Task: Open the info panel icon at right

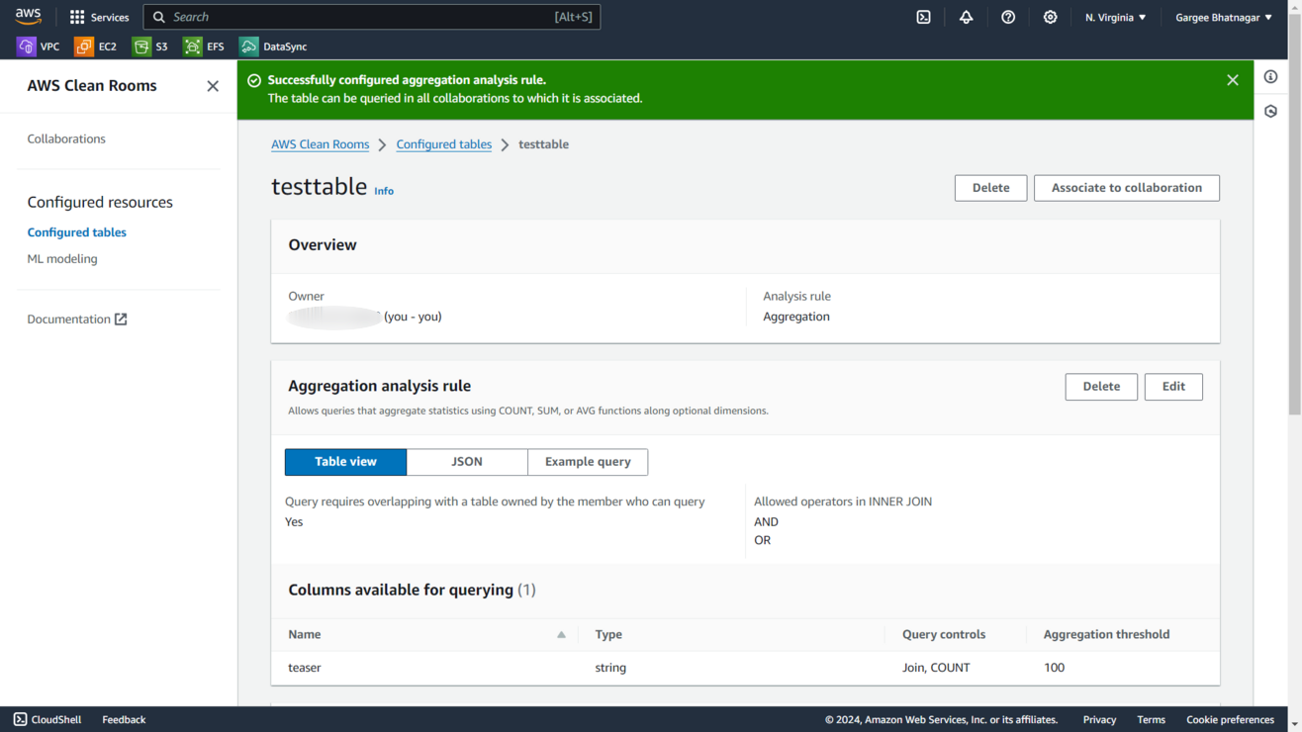Action: tap(1271, 76)
